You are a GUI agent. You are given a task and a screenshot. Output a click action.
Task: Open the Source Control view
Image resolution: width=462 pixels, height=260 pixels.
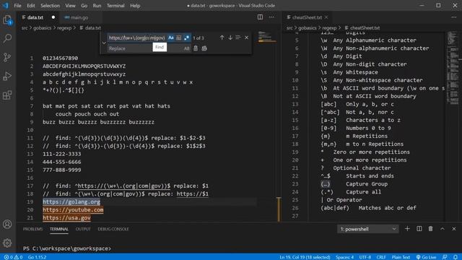pos(7,57)
